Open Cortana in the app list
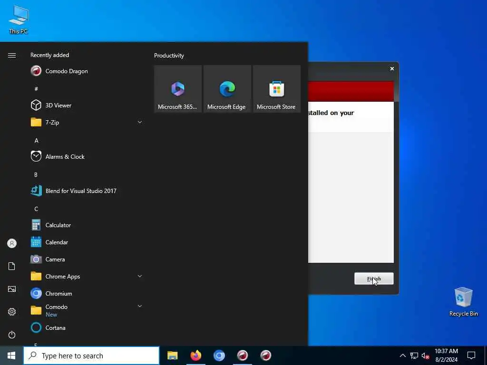Viewport: 487px width, 365px height. [87, 327]
